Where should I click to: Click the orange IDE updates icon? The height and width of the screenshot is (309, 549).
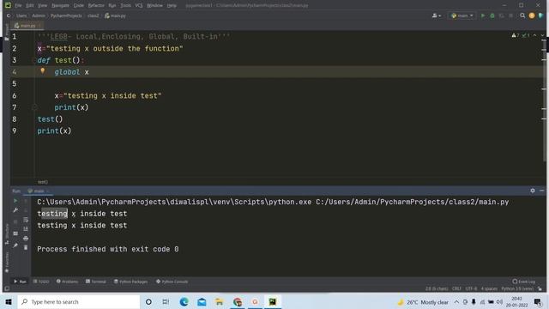(x=532, y=15)
